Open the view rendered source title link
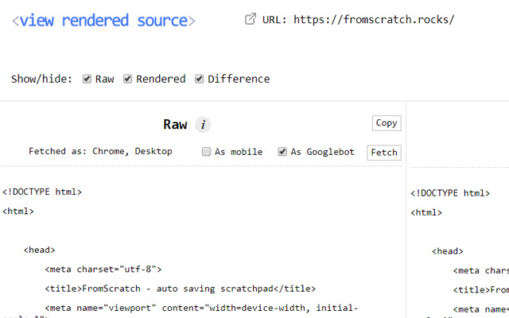 pos(103,21)
